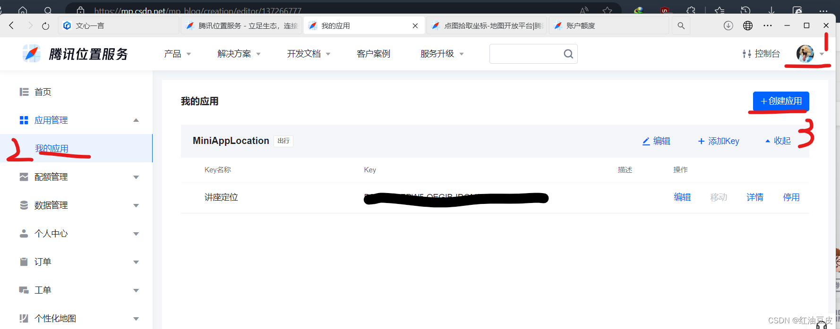This screenshot has height=329, width=840.
Task: Switch to the 文心一言 browser tab
Action: click(x=119, y=25)
